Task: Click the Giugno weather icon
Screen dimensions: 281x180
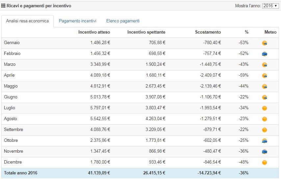Action: (264, 97)
